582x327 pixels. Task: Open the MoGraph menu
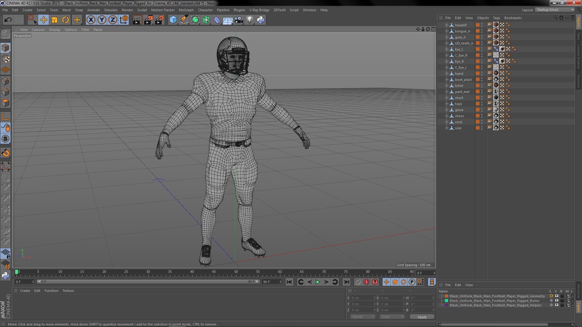pos(186,10)
